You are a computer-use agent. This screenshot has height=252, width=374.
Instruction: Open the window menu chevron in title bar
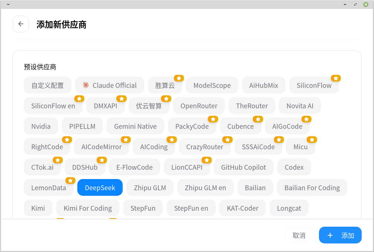(x=8, y=4)
